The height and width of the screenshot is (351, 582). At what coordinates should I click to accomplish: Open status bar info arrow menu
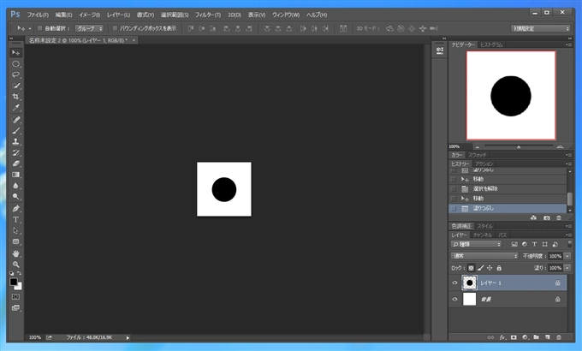click(x=128, y=337)
